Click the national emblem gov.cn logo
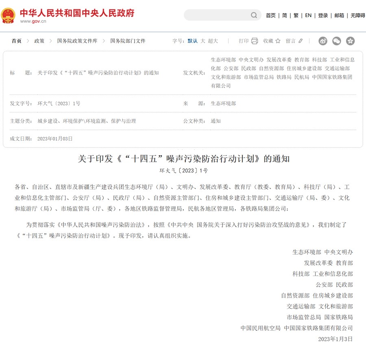 [9, 15]
